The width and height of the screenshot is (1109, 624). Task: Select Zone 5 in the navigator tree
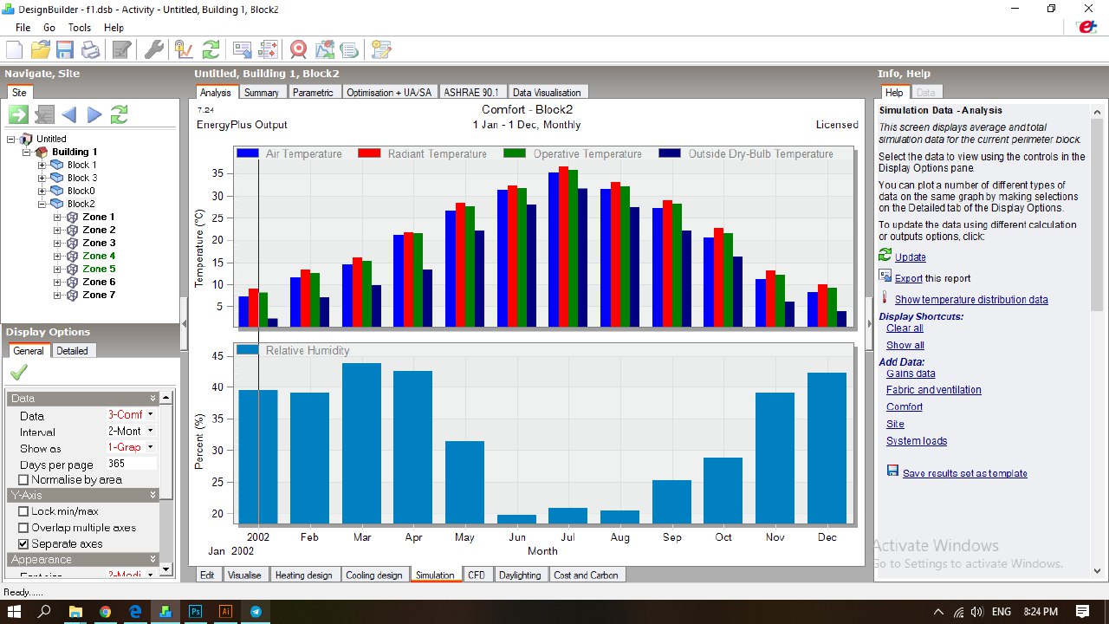point(99,269)
